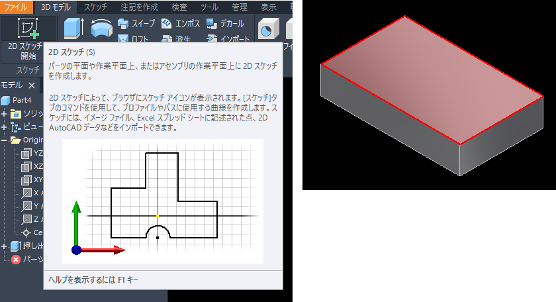Open the ツール tools tab

tap(209, 7)
